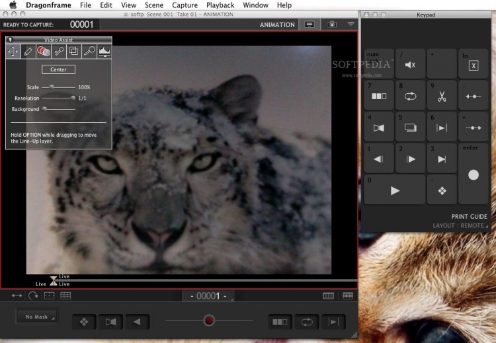496x343 pixels.
Task: Select the onion skin overlapping circles tool
Action: [x=44, y=50]
